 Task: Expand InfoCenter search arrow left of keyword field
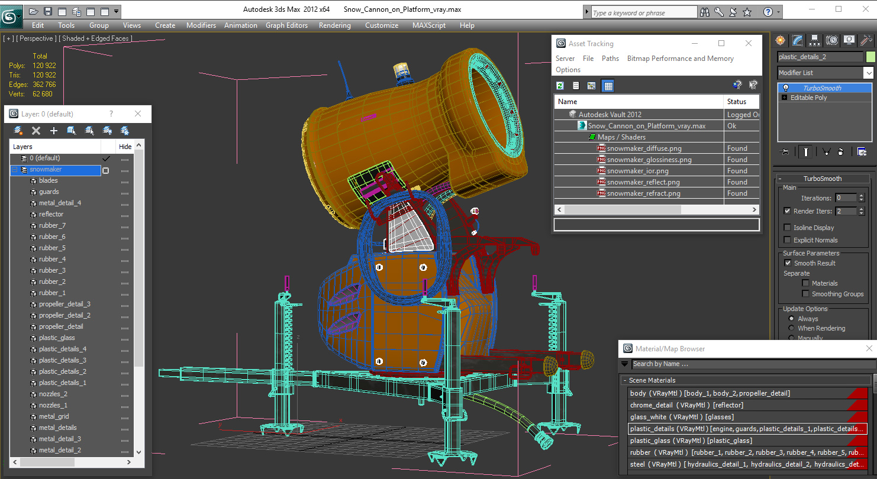coord(586,12)
